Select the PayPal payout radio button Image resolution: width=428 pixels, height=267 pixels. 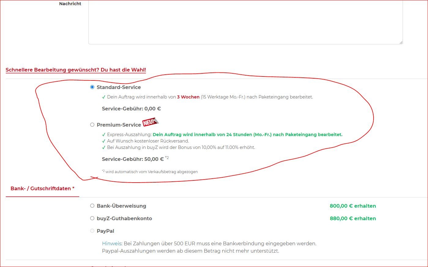point(92,231)
